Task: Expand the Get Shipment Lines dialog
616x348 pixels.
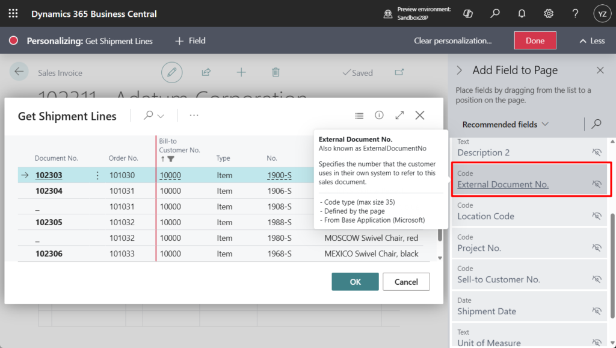Action: 399,116
